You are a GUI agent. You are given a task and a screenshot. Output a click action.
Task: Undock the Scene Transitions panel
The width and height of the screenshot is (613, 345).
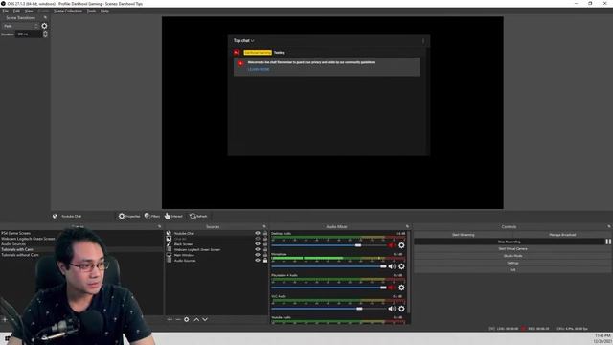[x=45, y=17]
